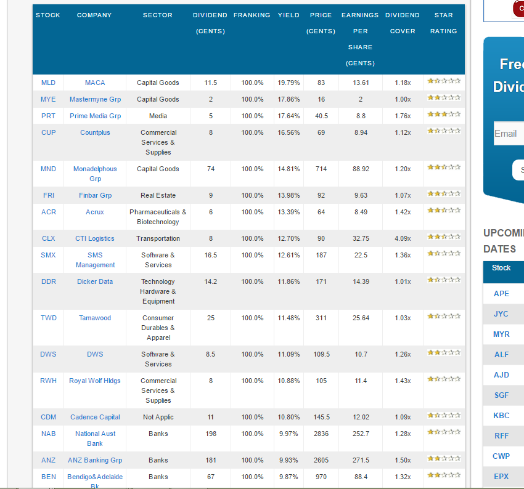Open Dicker Data company link
Screen dimensions: 524x489
[x=95, y=281]
